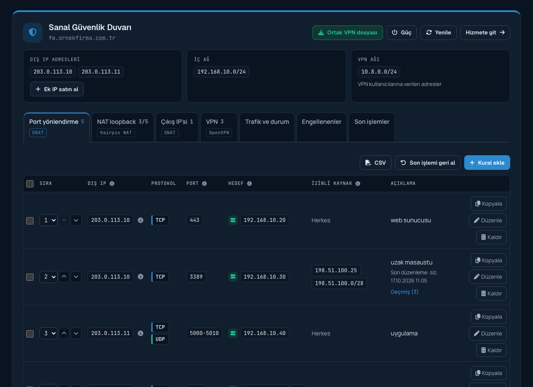533x387 pixels.
Task: Move rule 2 down with the arrow
Action: pos(76,277)
